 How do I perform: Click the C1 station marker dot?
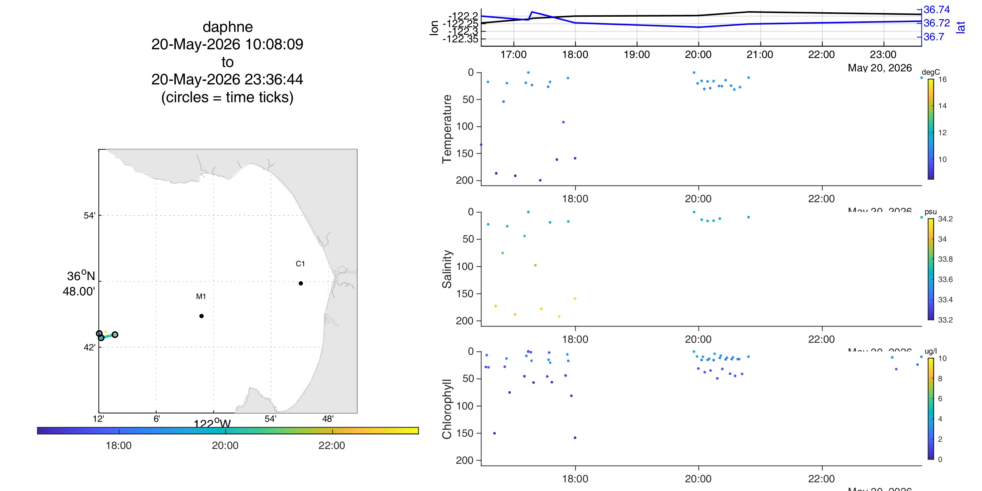point(301,283)
